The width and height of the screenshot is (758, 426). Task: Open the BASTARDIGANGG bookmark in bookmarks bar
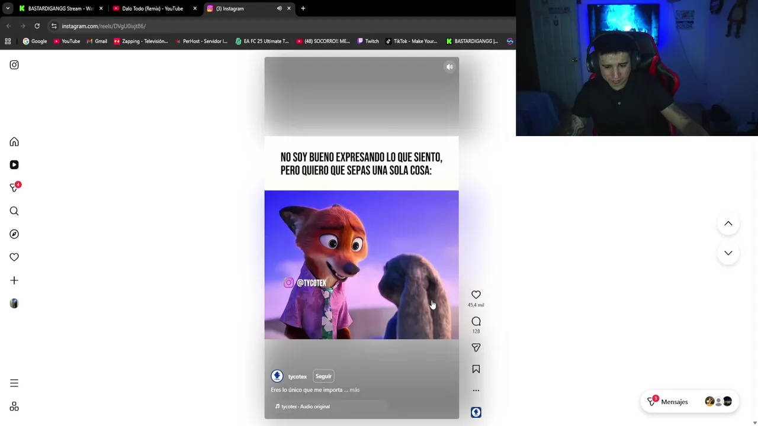pos(472,41)
